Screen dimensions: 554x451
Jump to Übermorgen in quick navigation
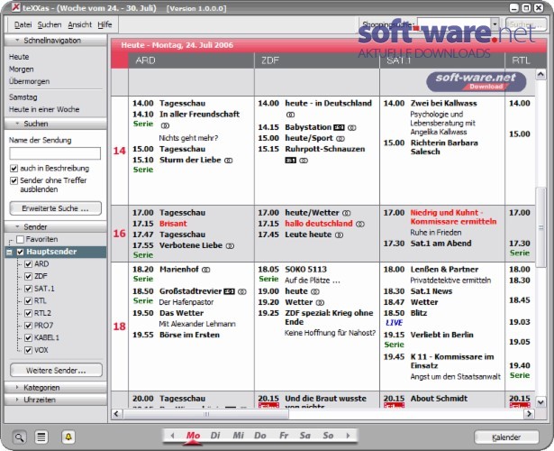pyautogui.click(x=30, y=81)
